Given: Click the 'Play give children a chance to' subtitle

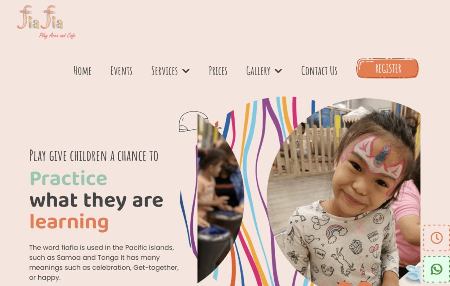Looking at the screenshot, I should coord(94,156).
